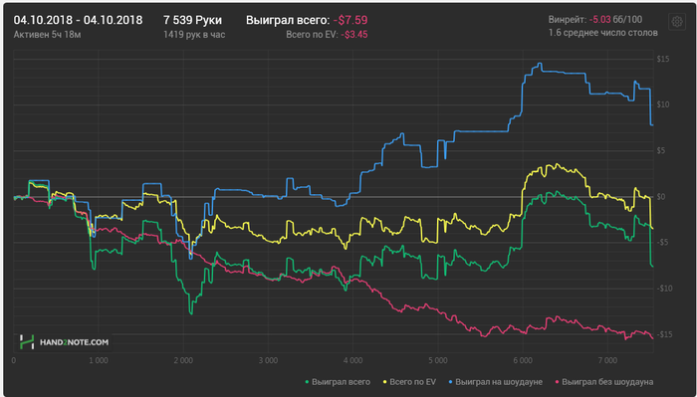Open the HAND2NOTE.COM watermark link
This screenshot has width=697, height=397.
coord(74,342)
